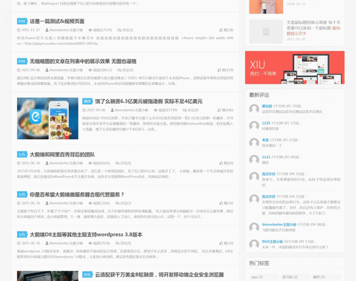Click 融资 tag beside 饿了么 article title
The height and width of the screenshot is (281, 356).
87,101
